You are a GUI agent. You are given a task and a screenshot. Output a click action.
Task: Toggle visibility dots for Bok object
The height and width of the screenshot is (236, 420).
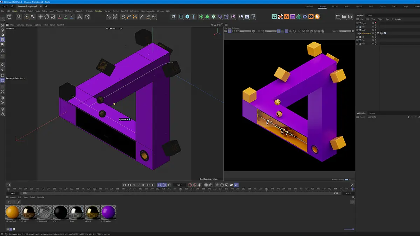pos(376,44)
